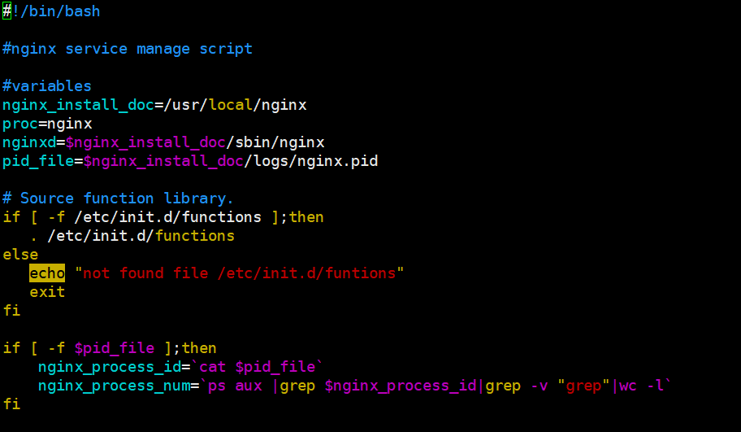
Task: Click the source line '. /etc/init.d/functions'
Action: [132, 236]
